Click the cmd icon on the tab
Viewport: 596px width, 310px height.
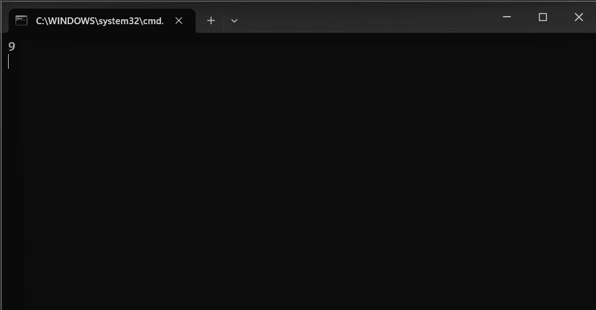tap(21, 20)
